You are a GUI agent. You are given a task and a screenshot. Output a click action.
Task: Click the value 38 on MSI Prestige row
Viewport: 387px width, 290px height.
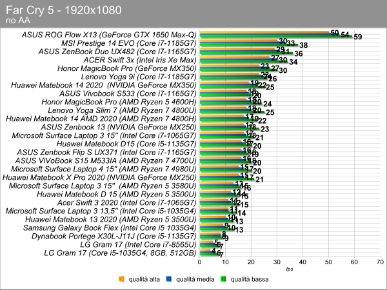(304, 45)
